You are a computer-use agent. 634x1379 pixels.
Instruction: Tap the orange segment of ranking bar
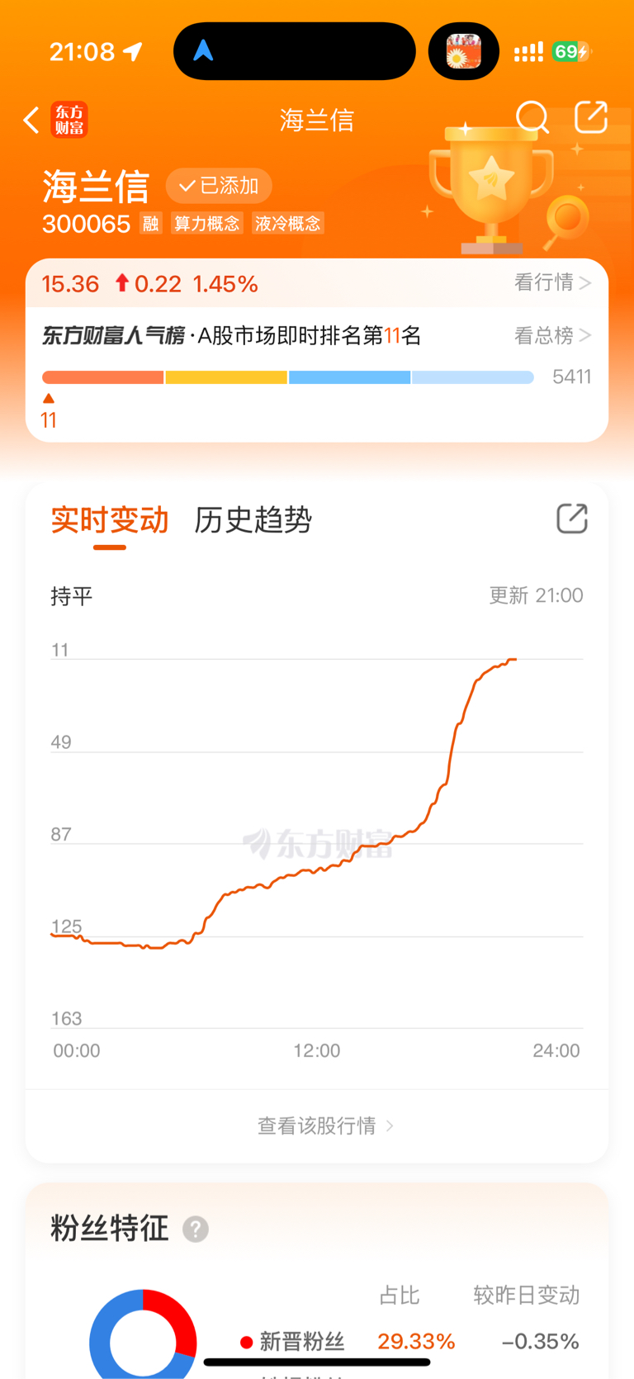click(x=102, y=377)
